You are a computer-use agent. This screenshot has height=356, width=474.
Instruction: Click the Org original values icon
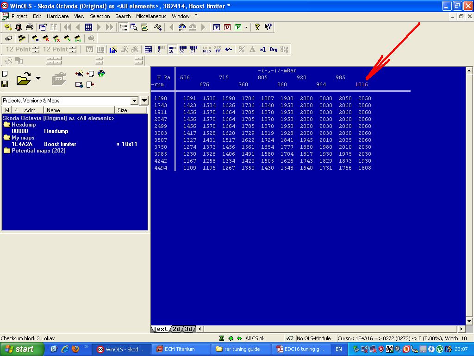(274, 49)
